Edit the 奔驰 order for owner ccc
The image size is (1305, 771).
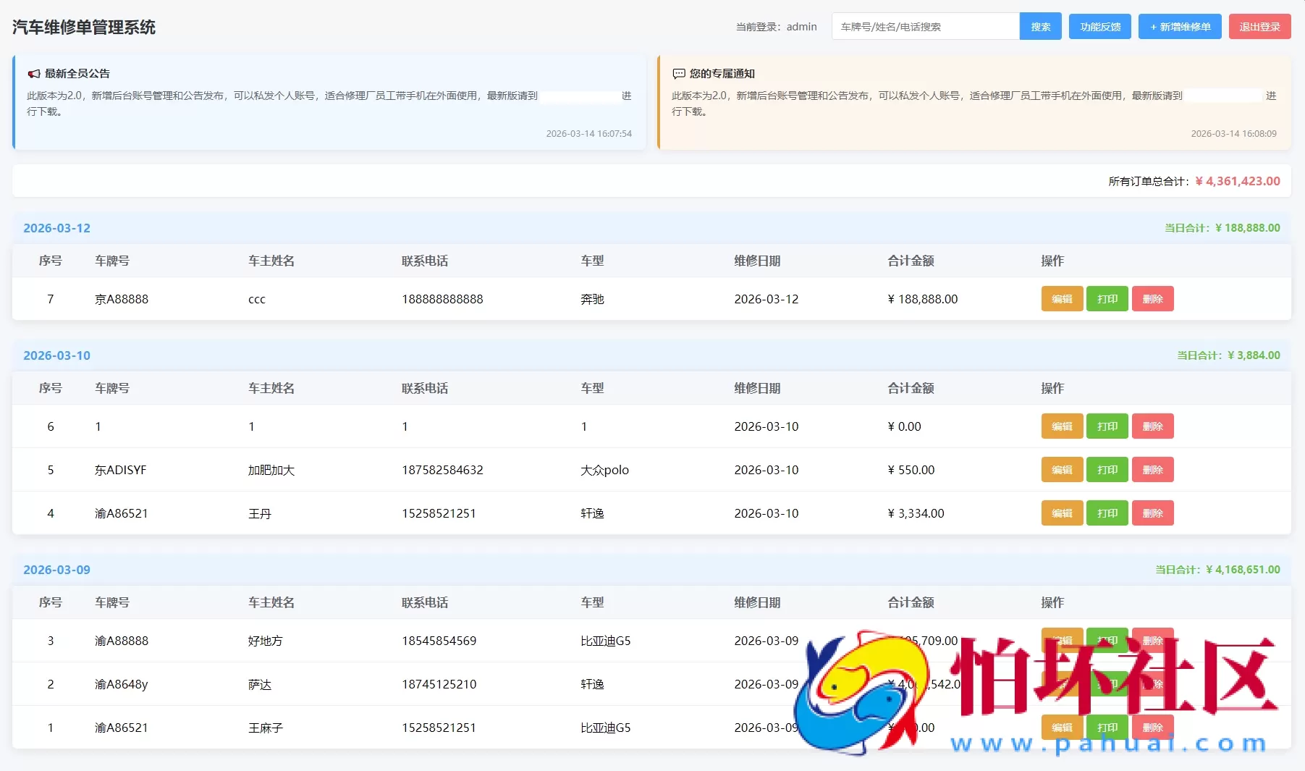(x=1061, y=298)
